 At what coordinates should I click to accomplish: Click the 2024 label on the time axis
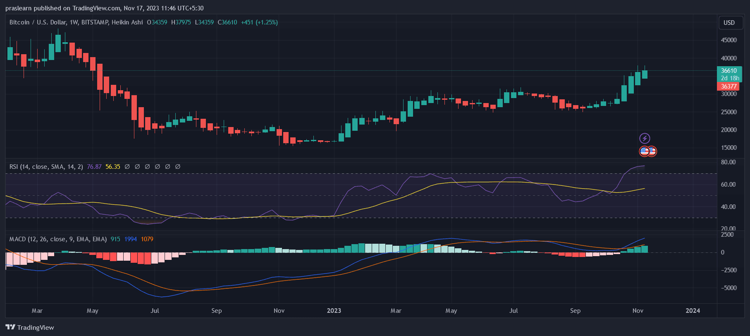click(693, 311)
